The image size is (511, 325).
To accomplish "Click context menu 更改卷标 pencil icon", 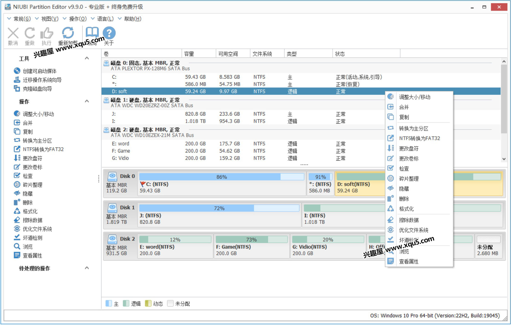I will click(390, 158).
